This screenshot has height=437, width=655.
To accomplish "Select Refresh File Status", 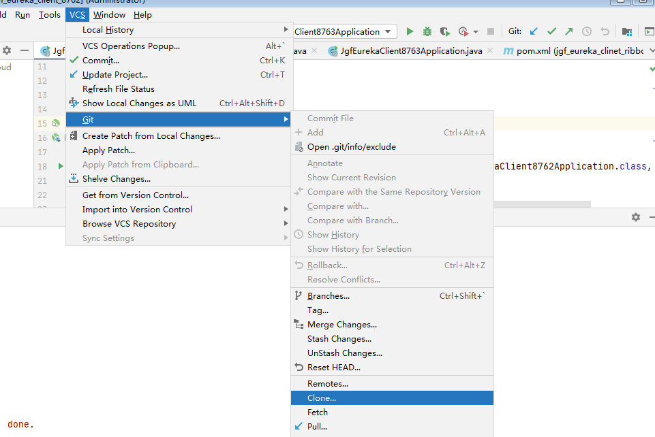I will point(179,88).
